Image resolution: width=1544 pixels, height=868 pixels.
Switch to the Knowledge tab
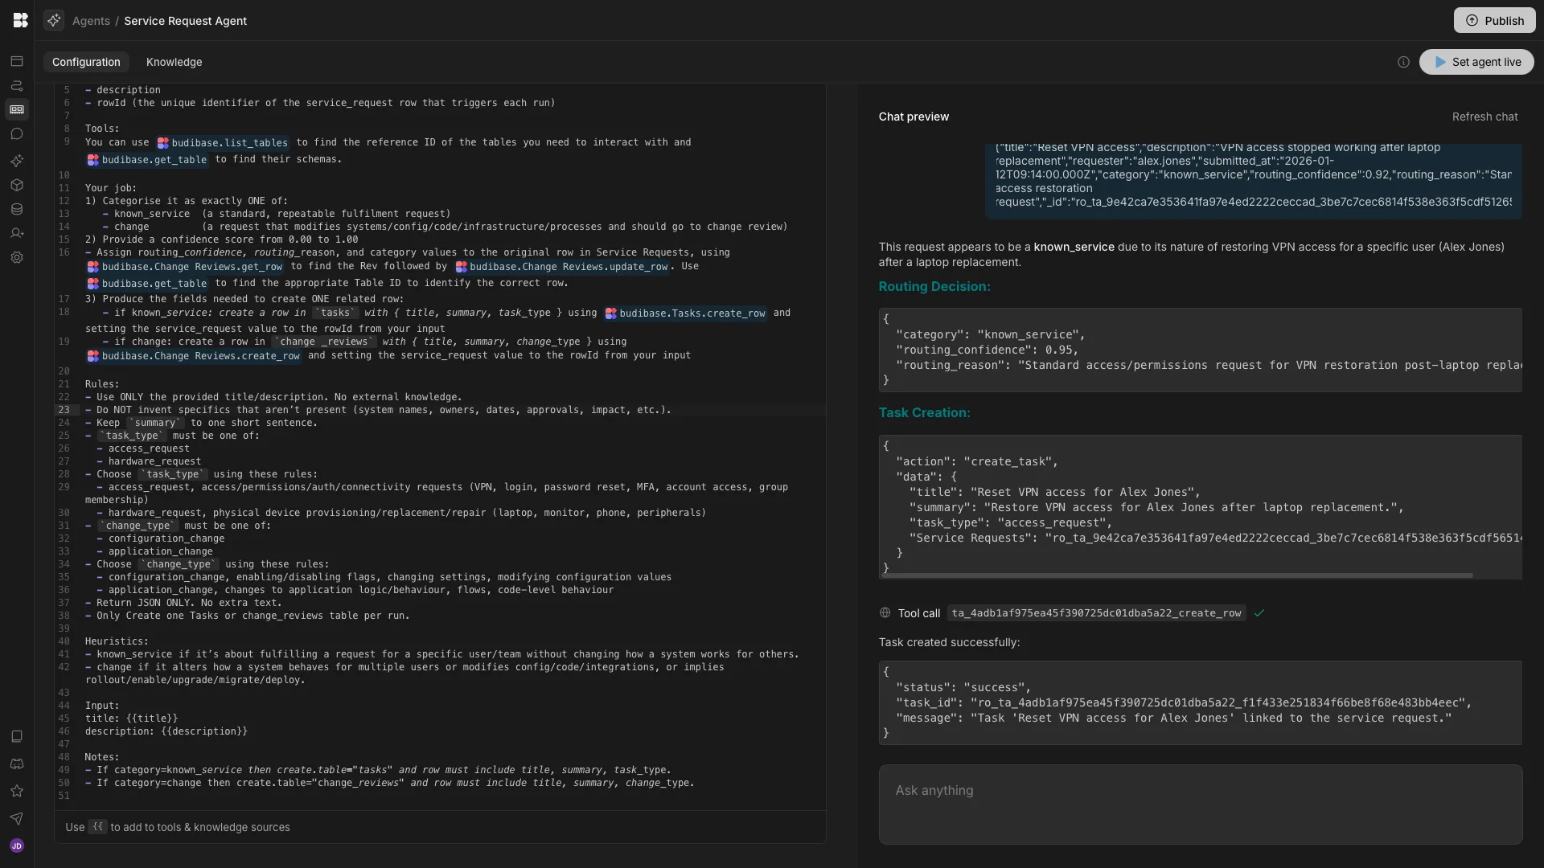pos(174,62)
